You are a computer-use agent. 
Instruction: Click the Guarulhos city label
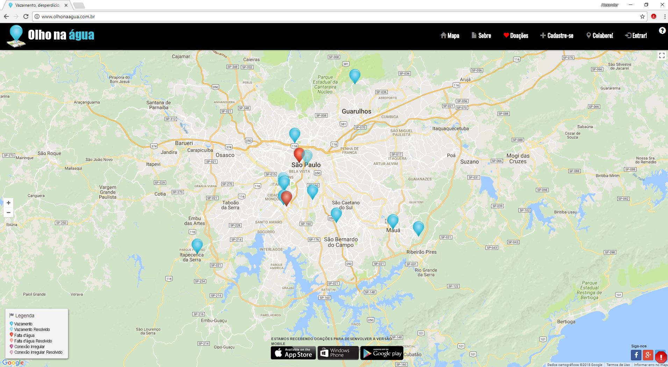[357, 111]
